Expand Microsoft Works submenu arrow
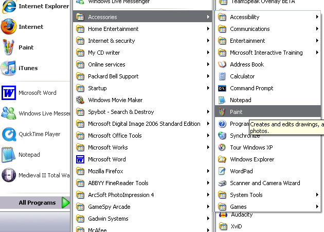The image size is (324, 232). pyautogui.click(x=208, y=147)
